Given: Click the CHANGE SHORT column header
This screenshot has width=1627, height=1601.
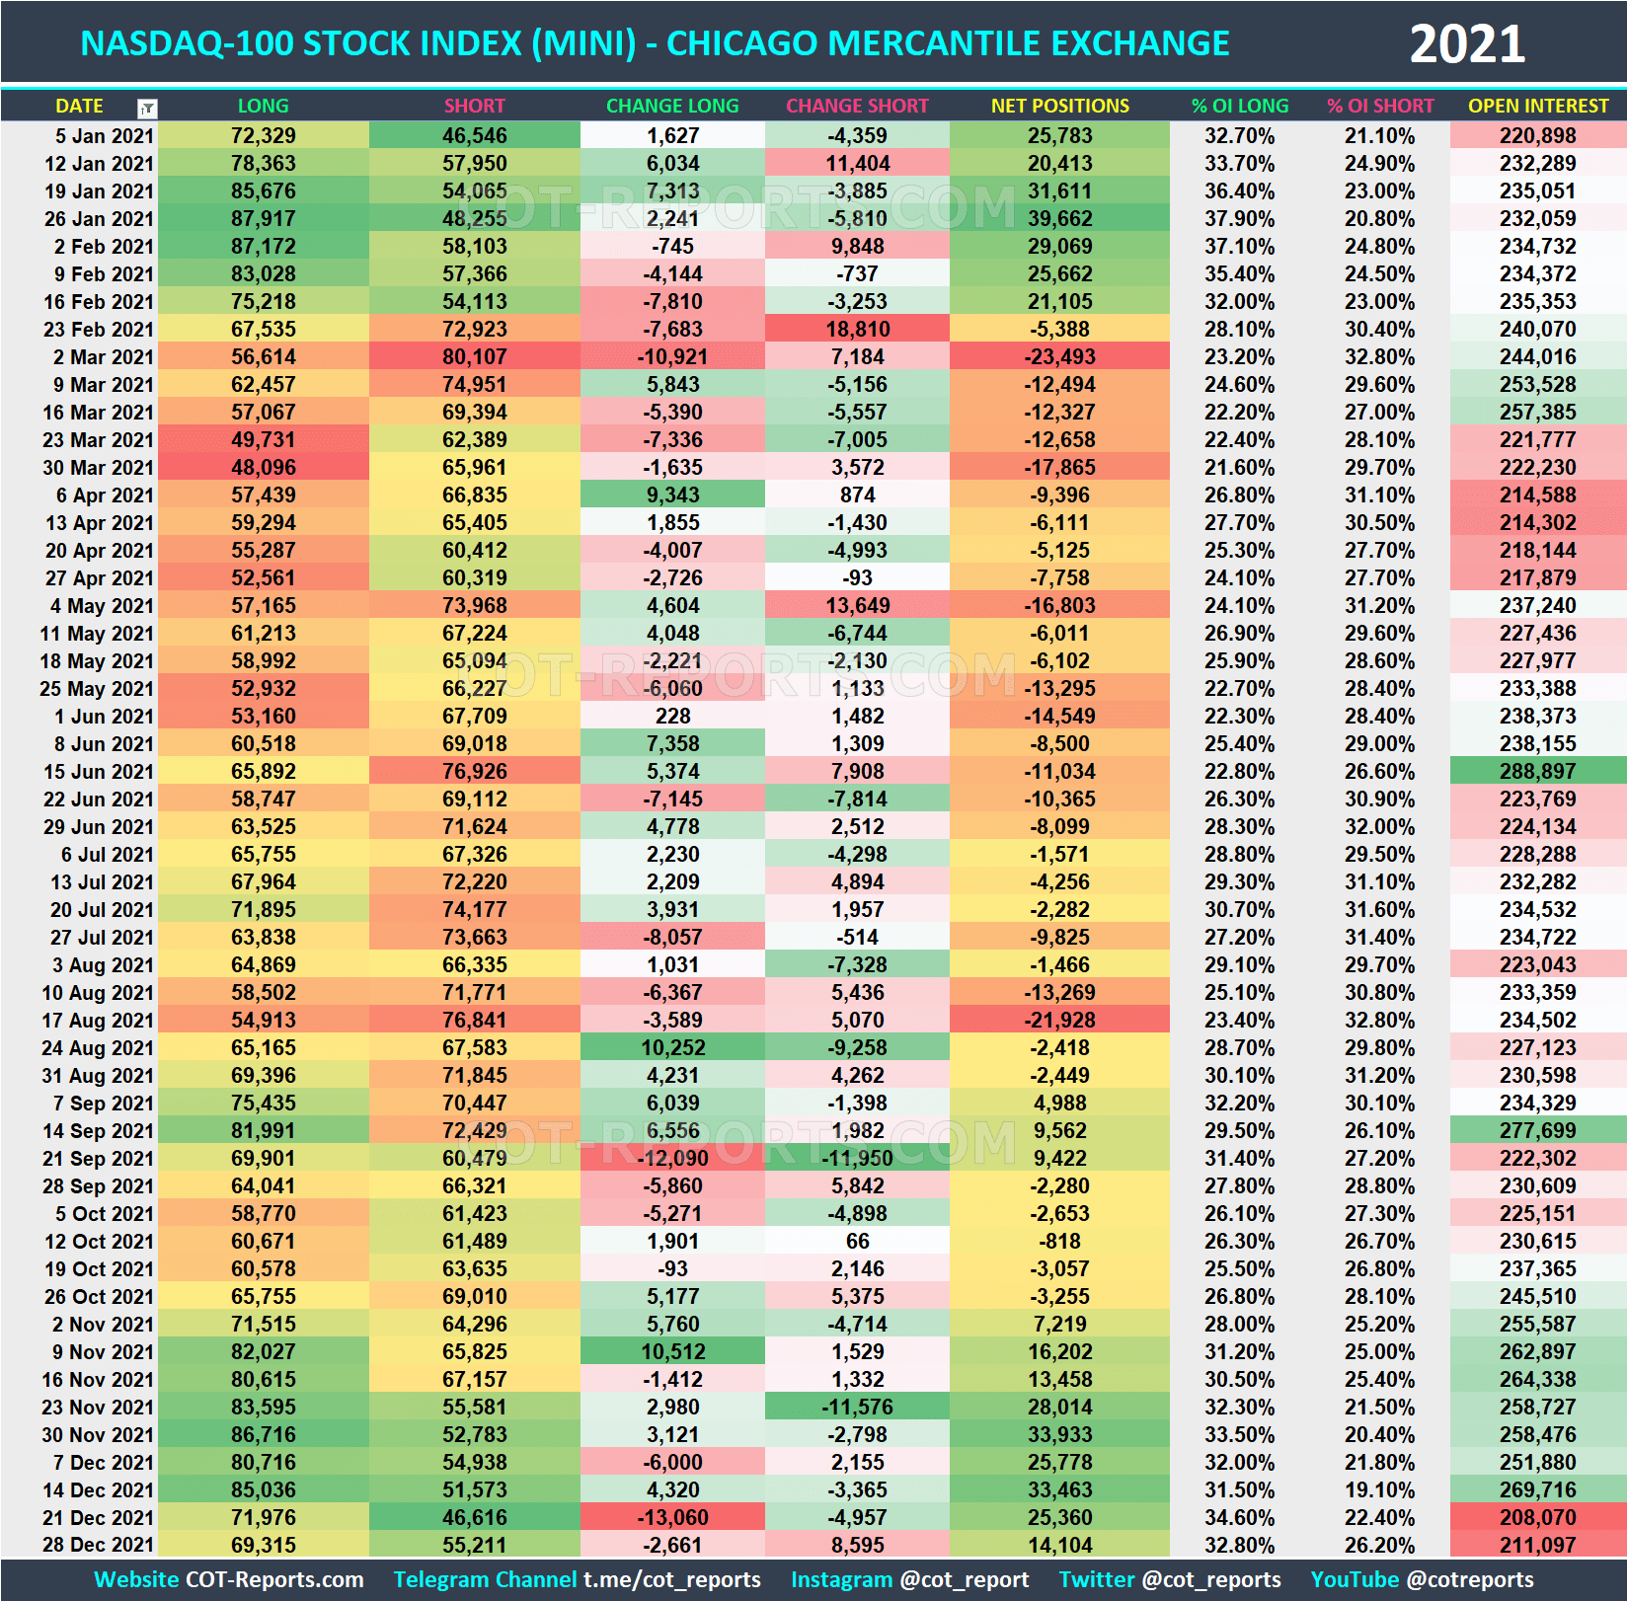Looking at the screenshot, I should pos(857,106).
